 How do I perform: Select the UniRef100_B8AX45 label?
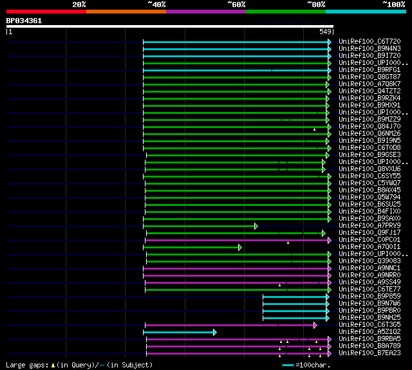370,190
